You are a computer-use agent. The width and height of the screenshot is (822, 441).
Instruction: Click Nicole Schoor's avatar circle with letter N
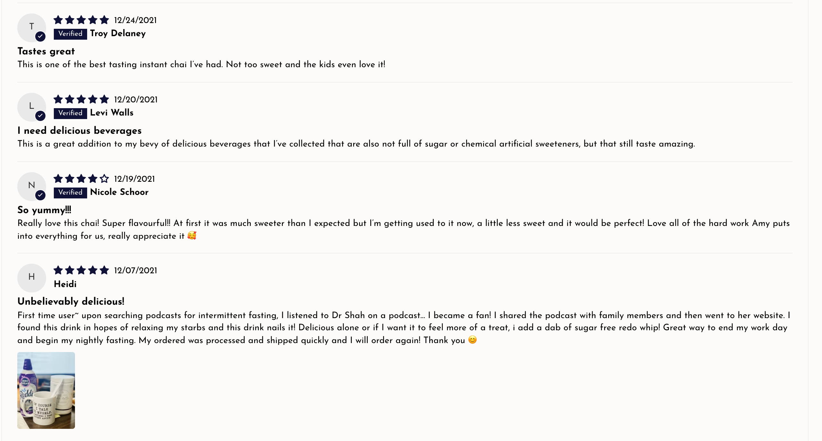click(x=31, y=186)
